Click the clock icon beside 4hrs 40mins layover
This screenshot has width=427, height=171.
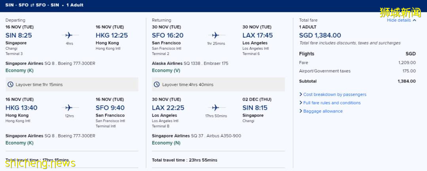point(157,85)
